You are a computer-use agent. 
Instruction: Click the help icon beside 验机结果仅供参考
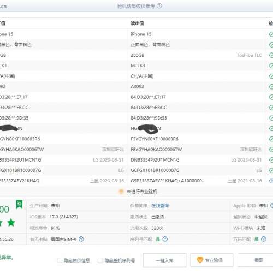click(x=159, y=6)
